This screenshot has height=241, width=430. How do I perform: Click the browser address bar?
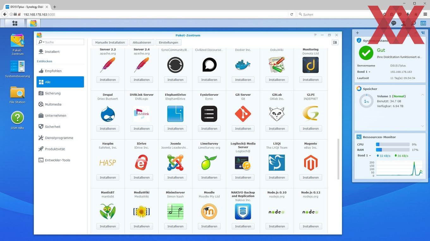[155, 14]
